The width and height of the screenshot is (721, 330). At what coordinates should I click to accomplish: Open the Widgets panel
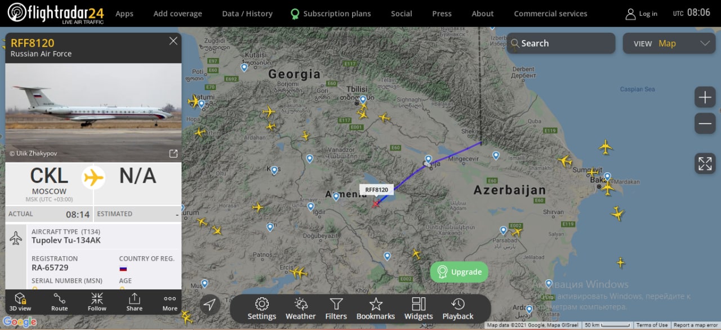pos(419,309)
